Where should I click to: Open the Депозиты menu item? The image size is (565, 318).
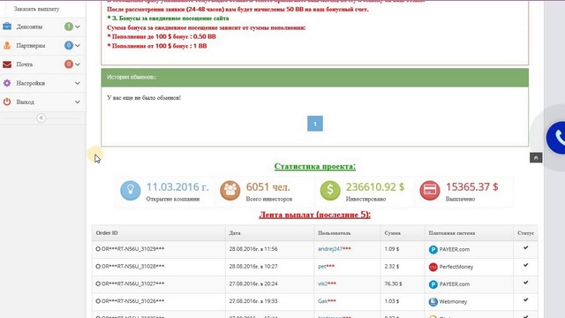(42, 26)
